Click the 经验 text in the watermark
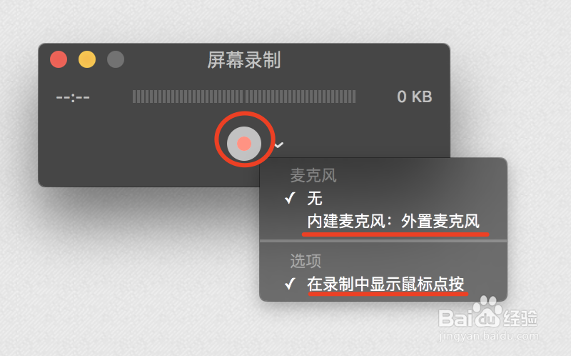Viewport: 571px width, 356px height. click(520, 317)
